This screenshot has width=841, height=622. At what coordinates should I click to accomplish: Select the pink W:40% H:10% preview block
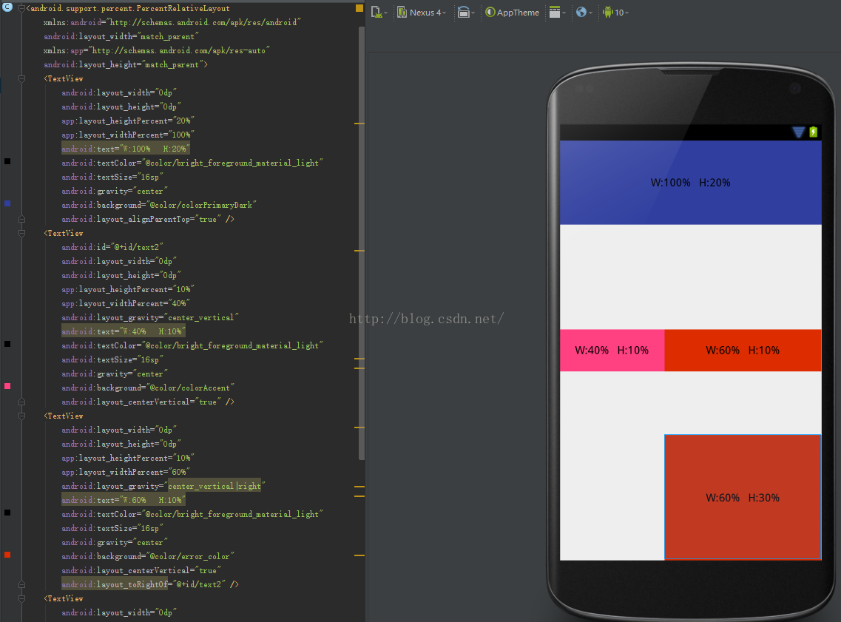(612, 351)
